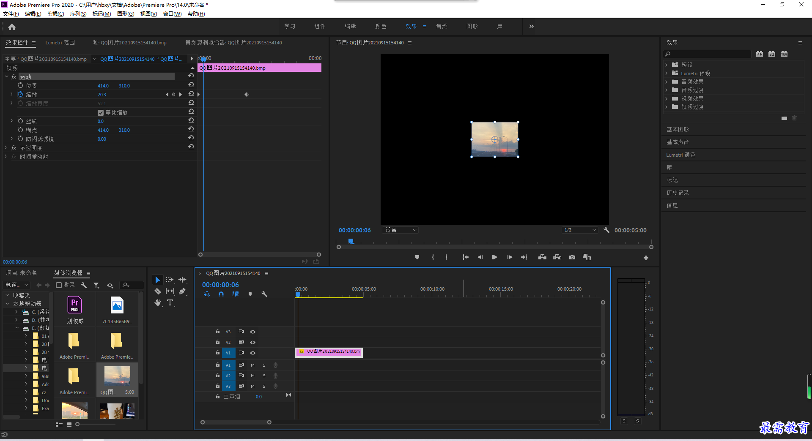Open the 基本图形 panel
The height and width of the screenshot is (441, 812).
point(678,129)
